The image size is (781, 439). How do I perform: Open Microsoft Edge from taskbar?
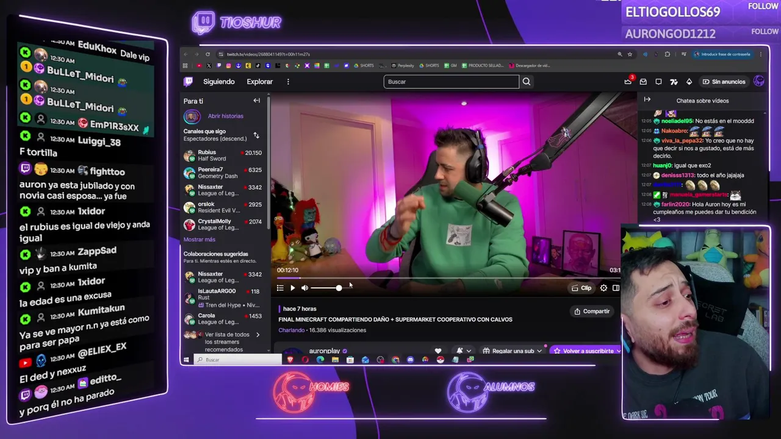pyautogui.click(x=320, y=360)
